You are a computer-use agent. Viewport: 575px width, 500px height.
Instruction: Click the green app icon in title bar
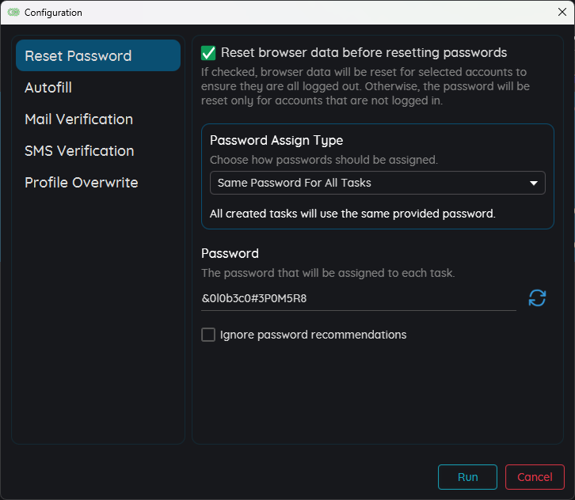coord(13,13)
